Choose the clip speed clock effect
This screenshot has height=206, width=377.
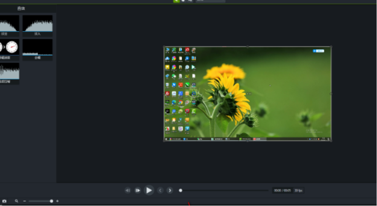tap(10, 50)
